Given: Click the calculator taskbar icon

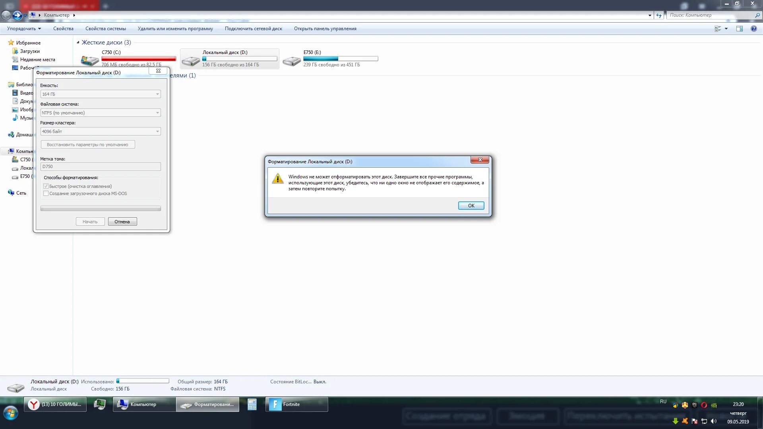Looking at the screenshot, I should pyautogui.click(x=252, y=404).
